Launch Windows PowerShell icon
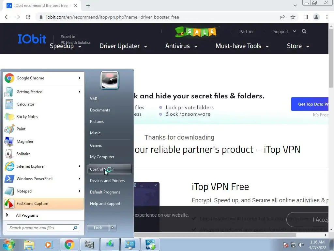334x251 pixels. pyautogui.click(x=9, y=179)
